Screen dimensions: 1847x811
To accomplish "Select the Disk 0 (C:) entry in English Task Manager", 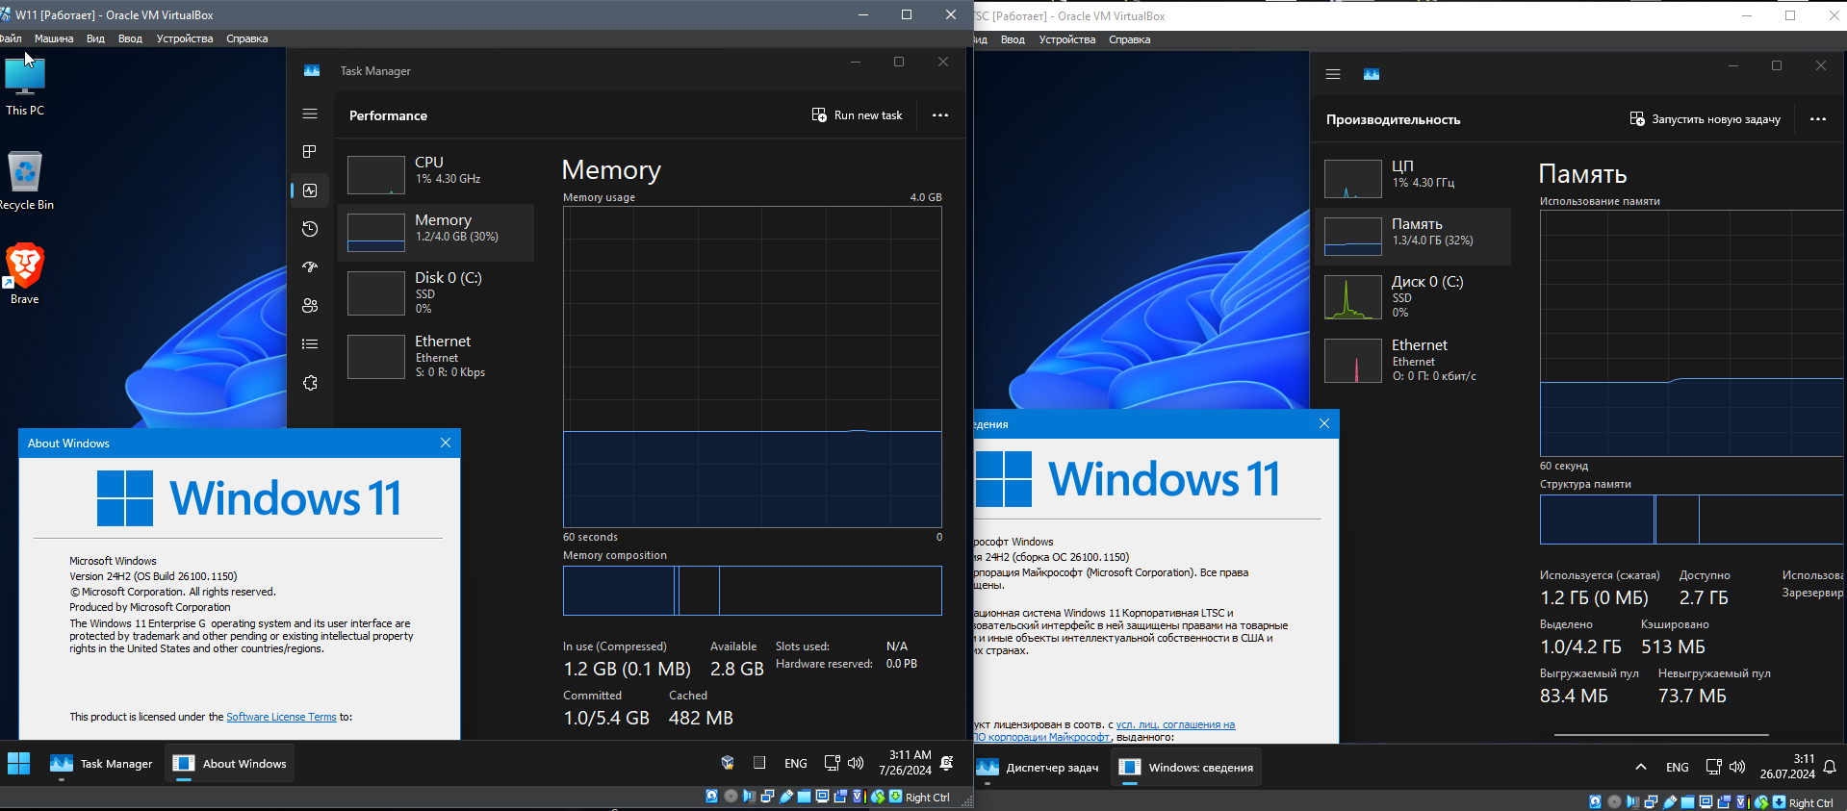I will point(437,292).
